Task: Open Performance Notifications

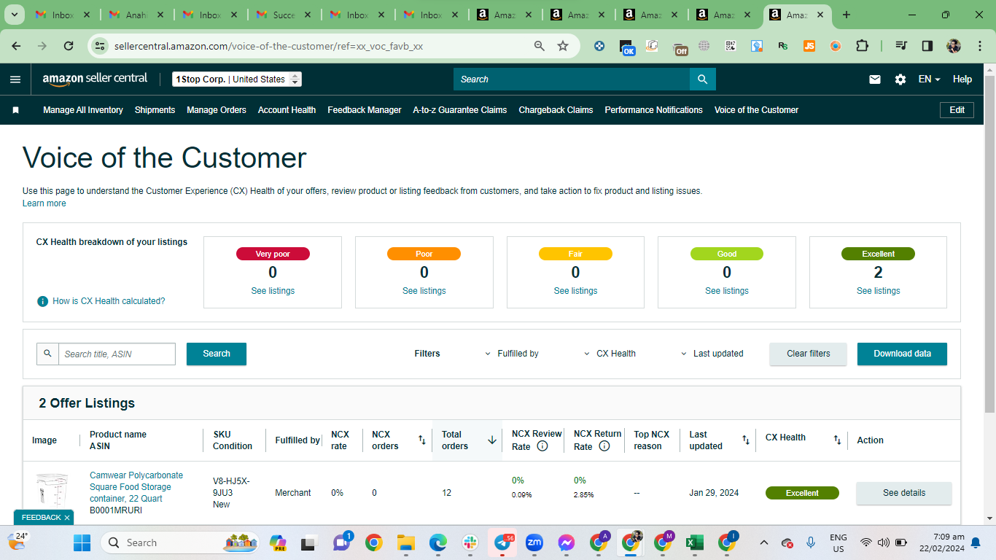Action: pyautogui.click(x=654, y=110)
